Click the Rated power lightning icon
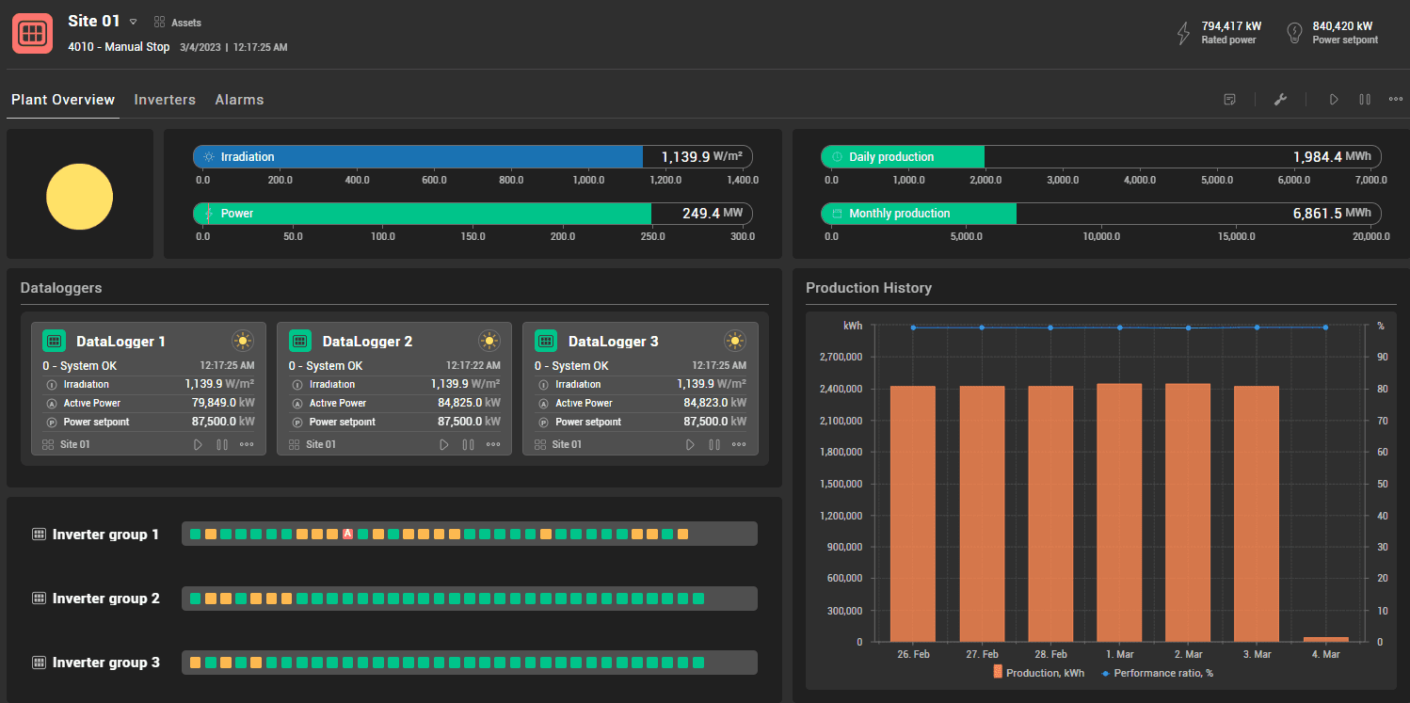This screenshot has width=1410, height=703. tap(1183, 31)
